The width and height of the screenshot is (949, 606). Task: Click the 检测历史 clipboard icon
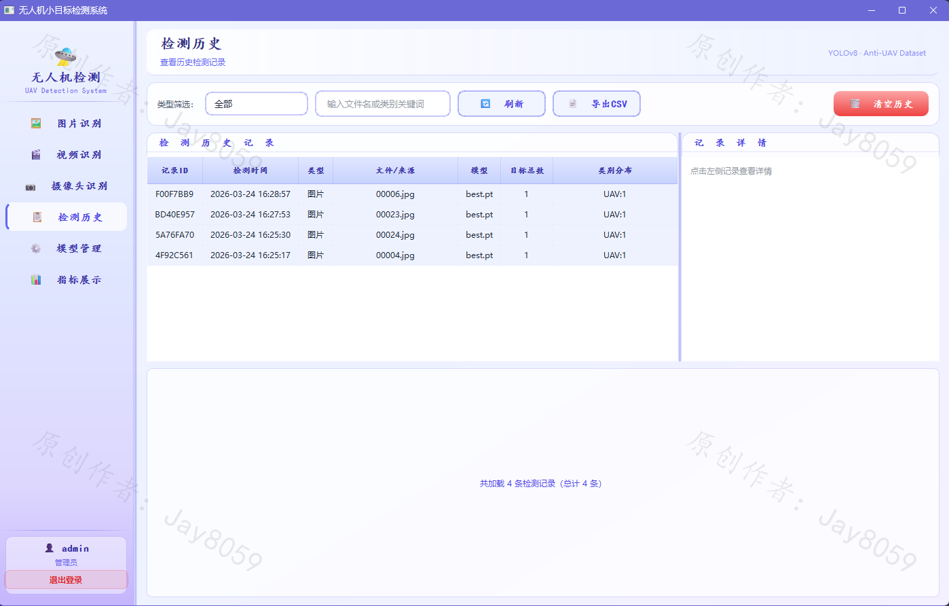pyautogui.click(x=37, y=217)
